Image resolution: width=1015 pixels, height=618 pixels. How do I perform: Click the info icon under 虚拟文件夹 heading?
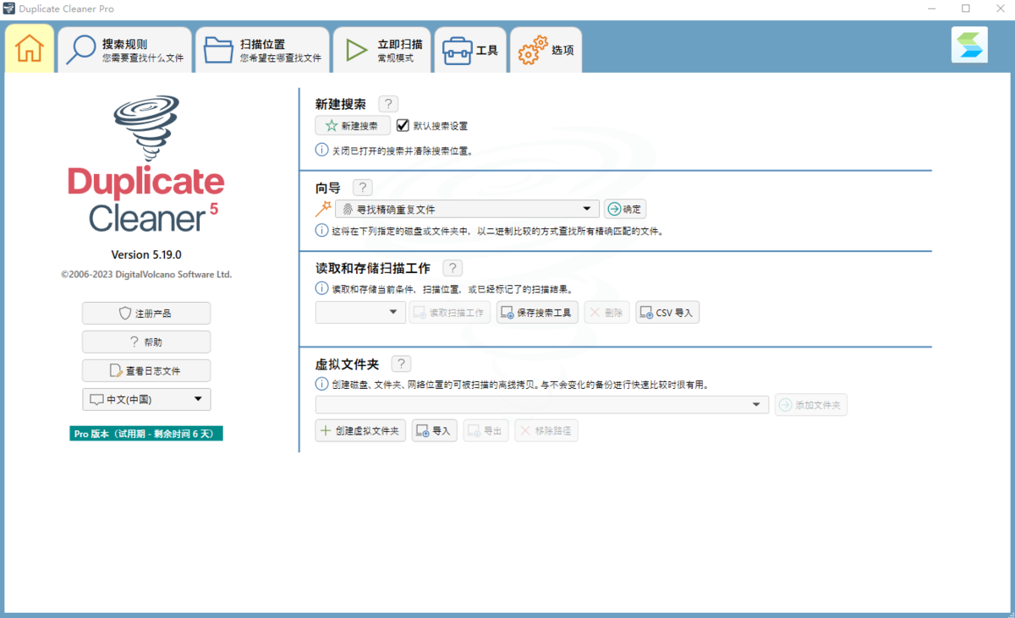[x=322, y=384]
